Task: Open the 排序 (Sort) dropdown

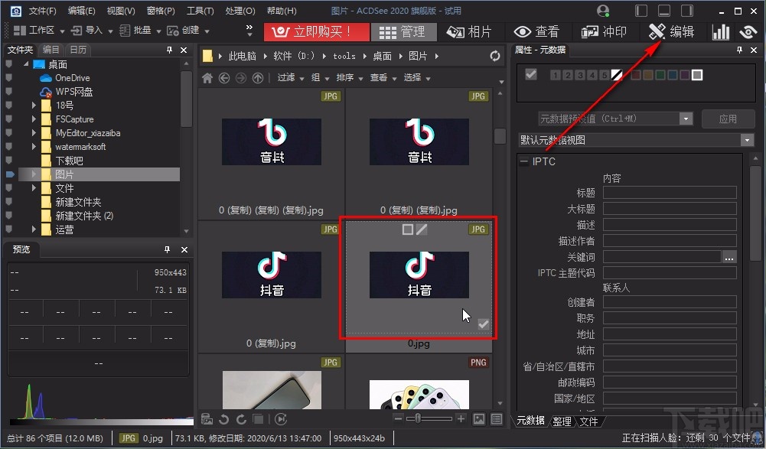Action: pyautogui.click(x=346, y=77)
